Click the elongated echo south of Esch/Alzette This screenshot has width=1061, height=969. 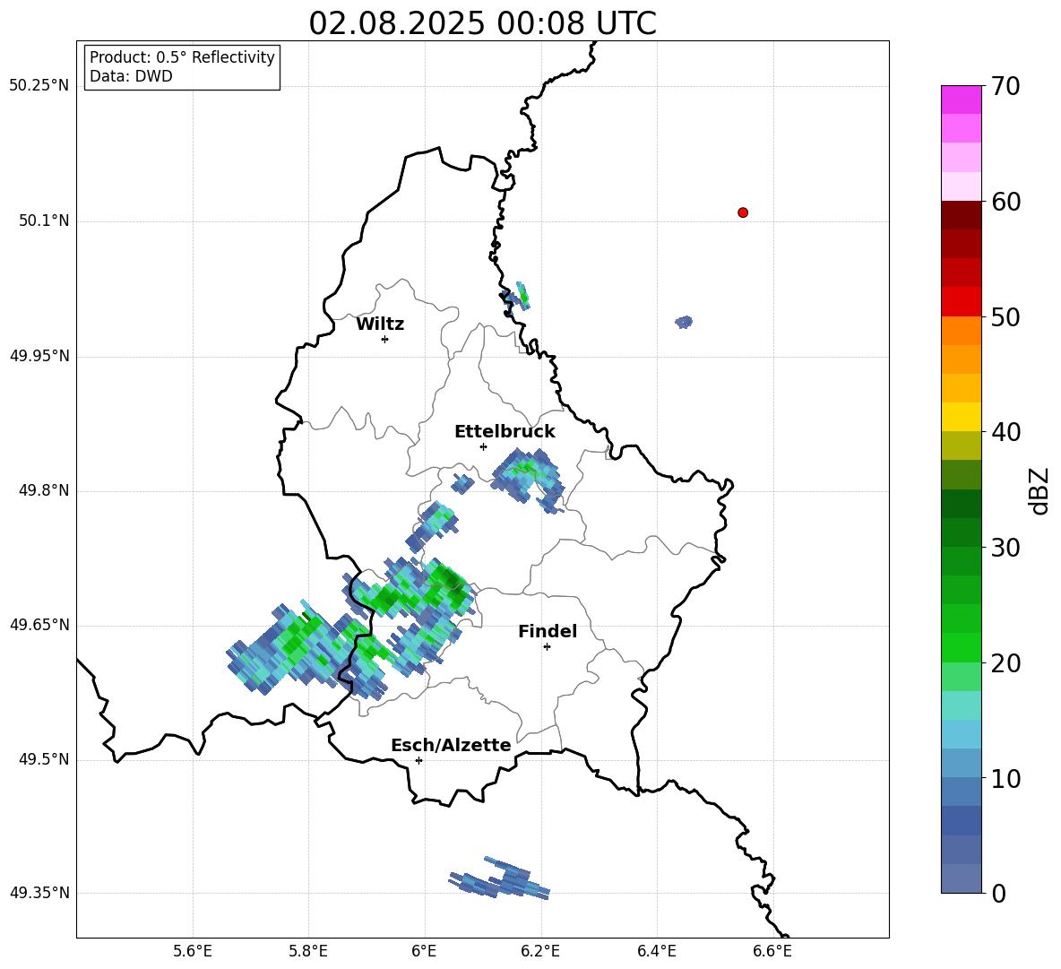pos(501,878)
